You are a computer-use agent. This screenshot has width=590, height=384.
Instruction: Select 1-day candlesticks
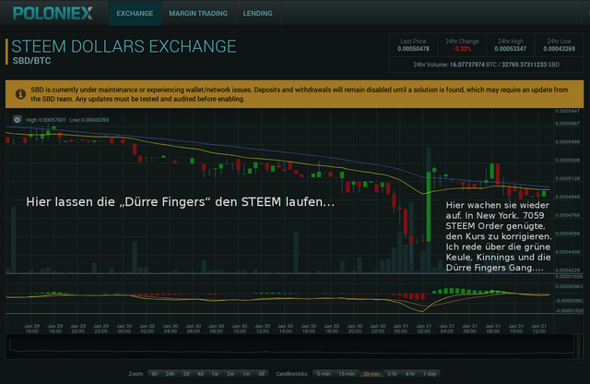tap(430, 374)
